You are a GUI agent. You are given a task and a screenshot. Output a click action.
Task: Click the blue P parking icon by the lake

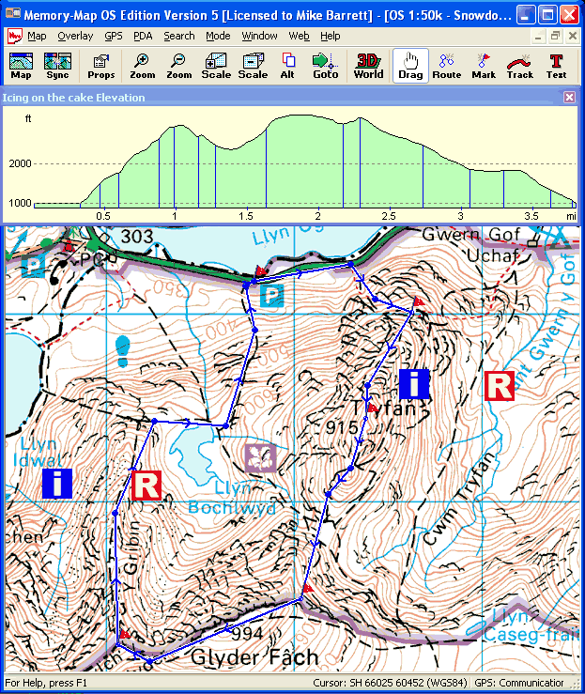click(x=271, y=296)
